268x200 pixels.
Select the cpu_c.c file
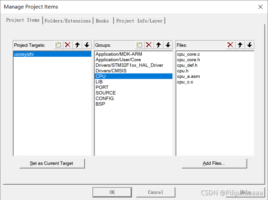[215, 82]
